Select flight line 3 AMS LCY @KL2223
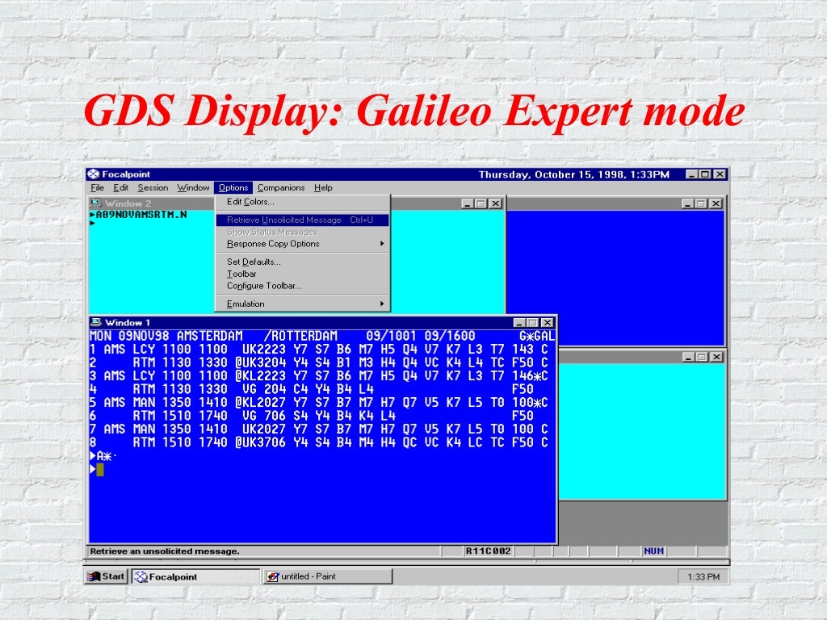The height and width of the screenshot is (620, 827). (x=319, y=376)
